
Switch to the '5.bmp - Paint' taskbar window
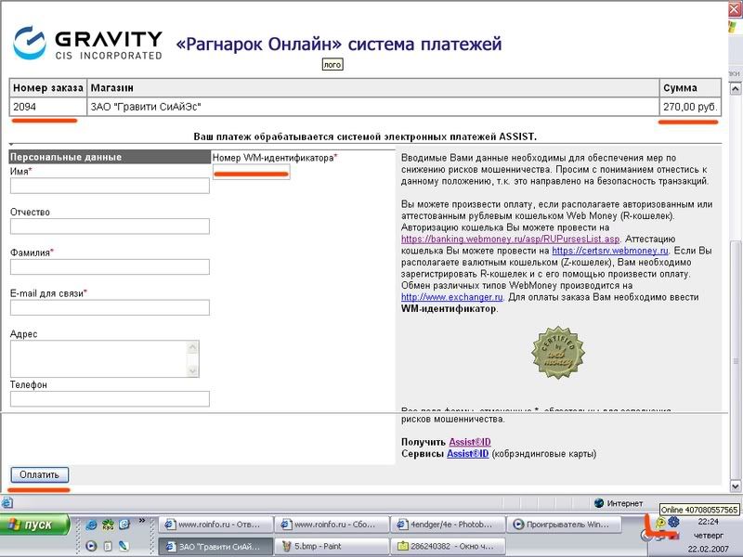[332, 546]
